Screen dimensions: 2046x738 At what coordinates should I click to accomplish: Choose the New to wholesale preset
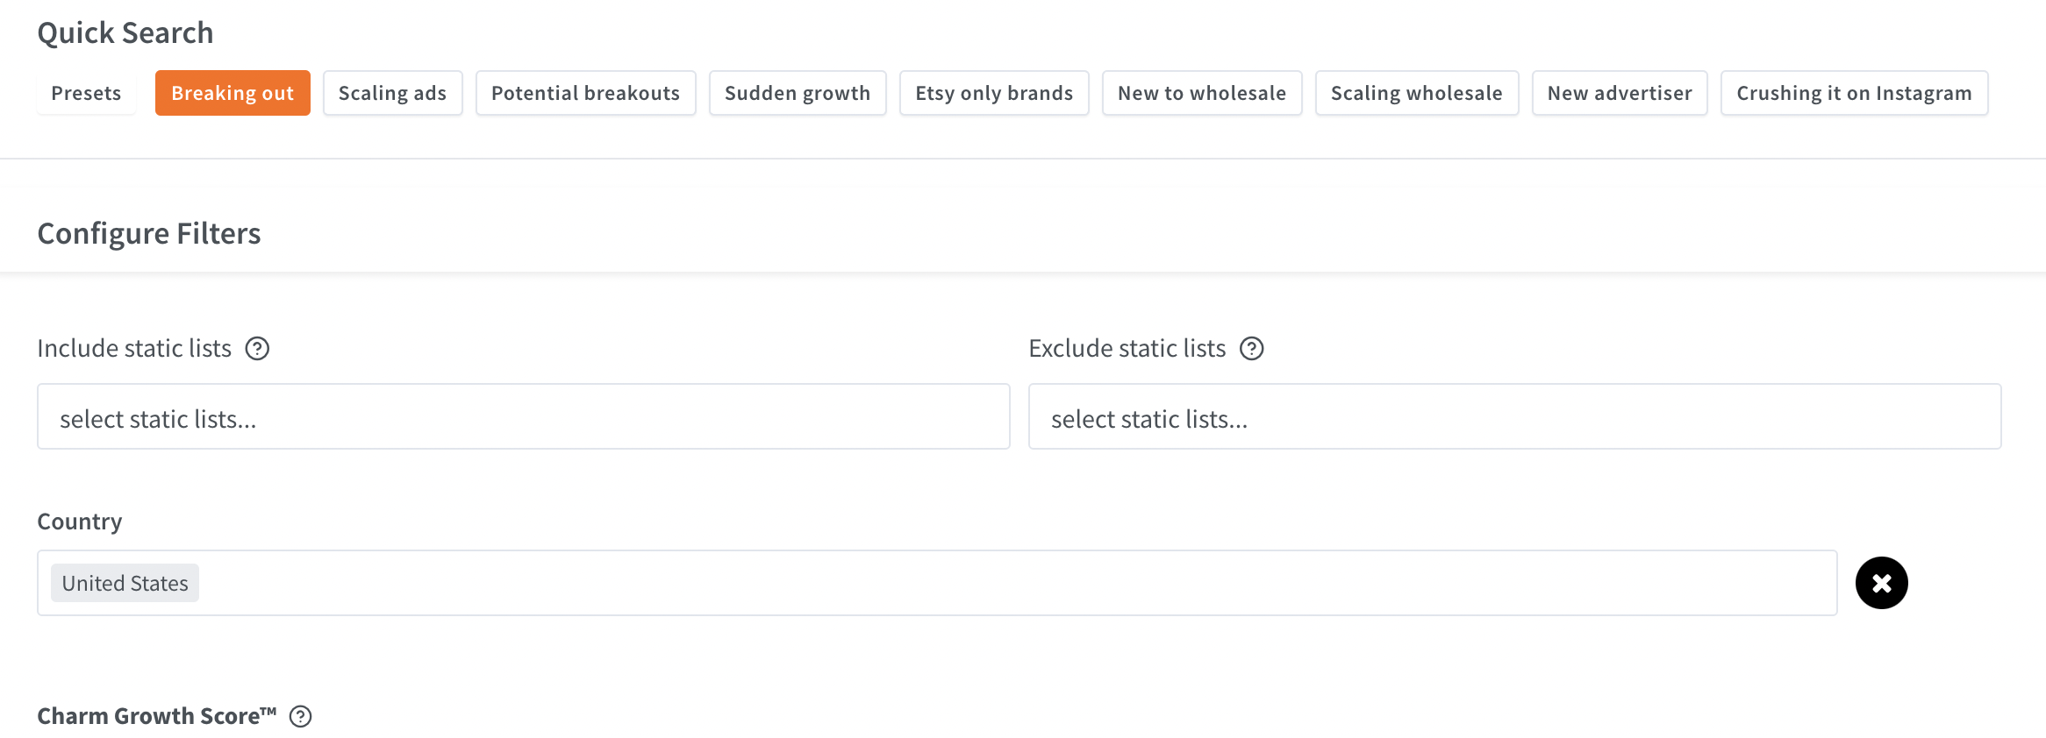tap(1201, 93)
